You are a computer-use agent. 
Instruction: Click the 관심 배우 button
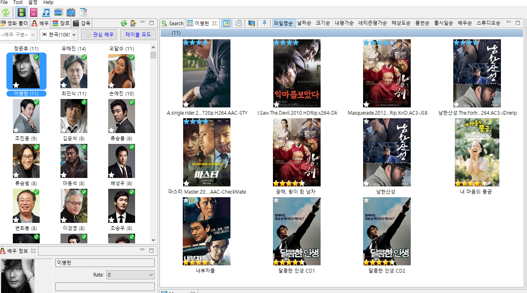click(x=99, y=35)
